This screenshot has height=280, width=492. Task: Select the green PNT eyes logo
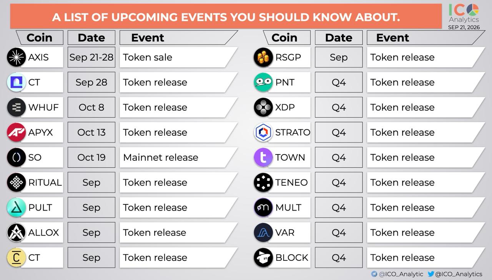263,82
